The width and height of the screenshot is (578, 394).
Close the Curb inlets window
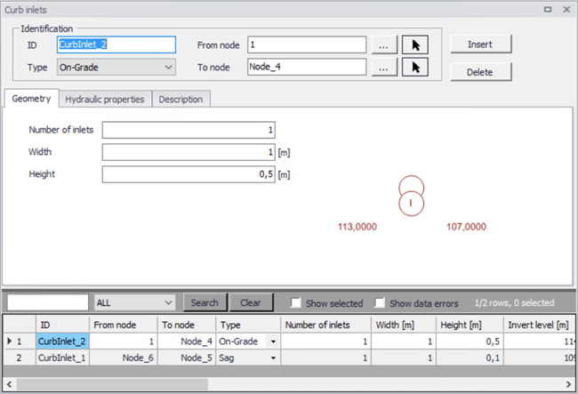(x=566, y=10)
